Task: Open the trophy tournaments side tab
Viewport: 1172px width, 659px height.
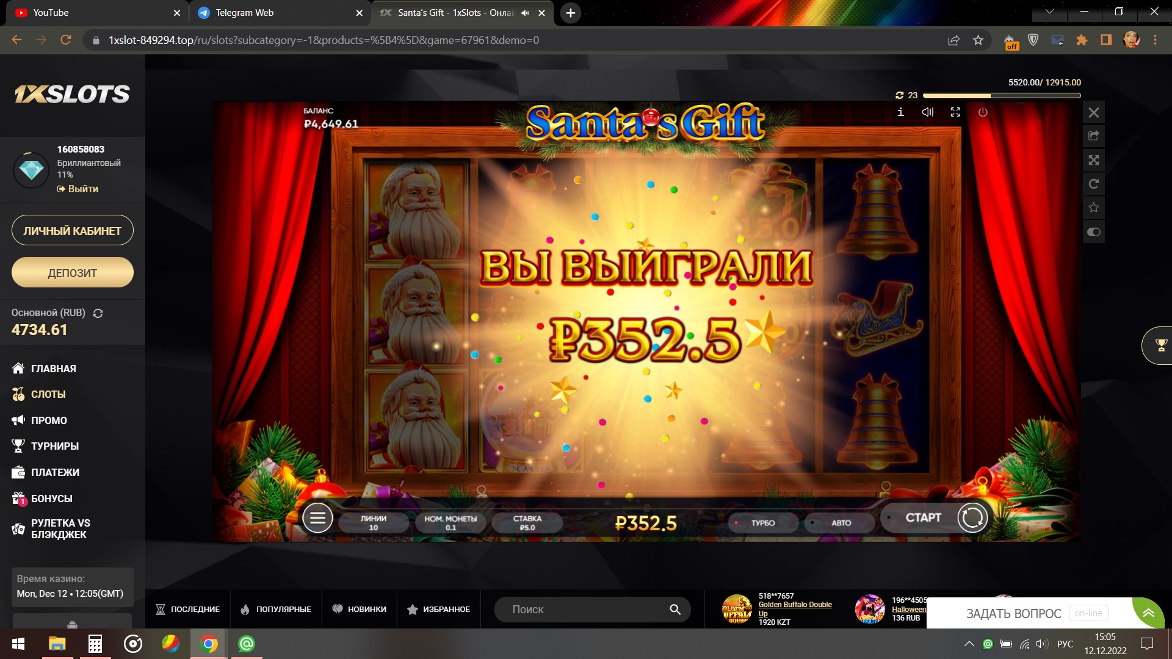Action: [x=1160, y=345]
